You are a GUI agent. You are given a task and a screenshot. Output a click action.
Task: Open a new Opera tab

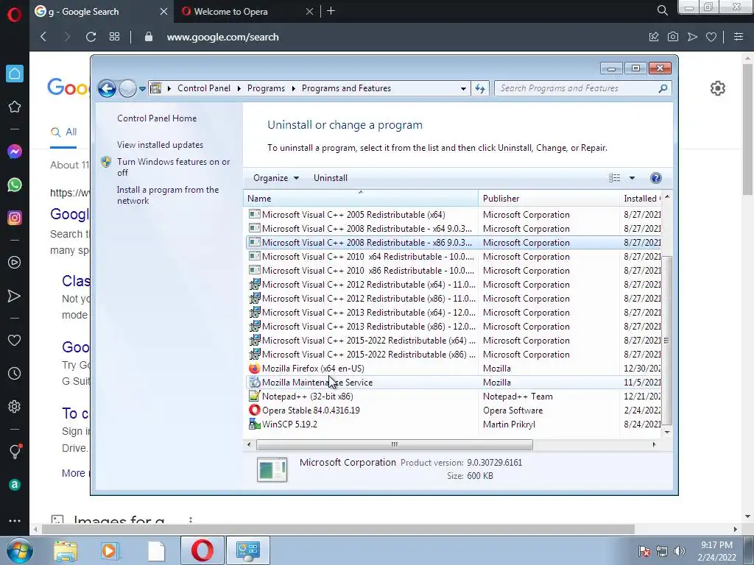click(331, 11)
